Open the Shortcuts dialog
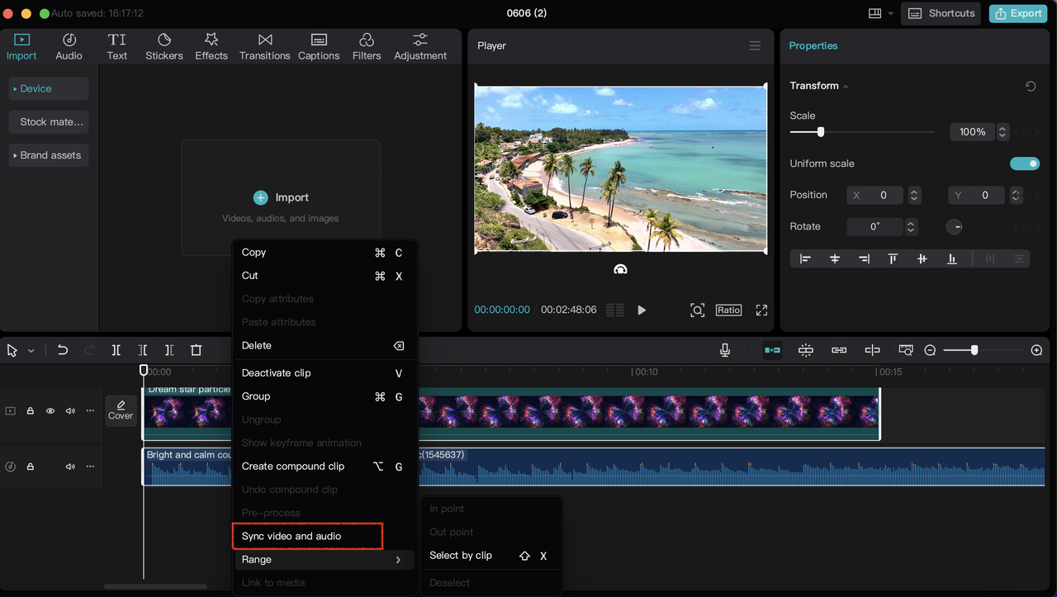1057x597 pixels. coord(941,13)
